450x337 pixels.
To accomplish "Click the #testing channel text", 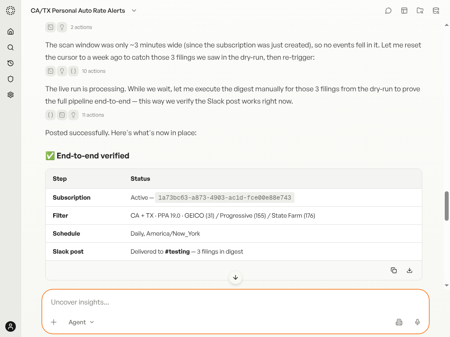I will click(x=178, y=251).
